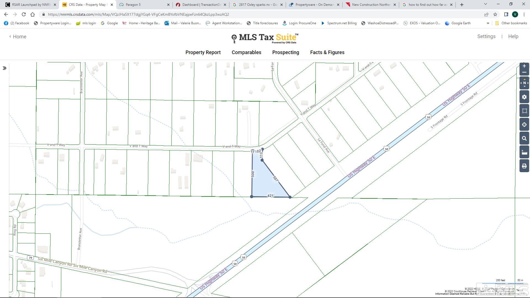Select the area boundary drawing tool
Viewport: 530px width, 298px height.
pos(524,111)
